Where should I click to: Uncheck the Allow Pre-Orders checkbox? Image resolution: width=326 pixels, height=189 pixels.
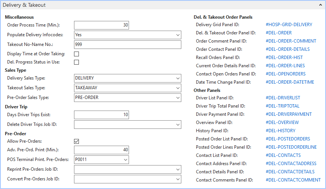77,141
